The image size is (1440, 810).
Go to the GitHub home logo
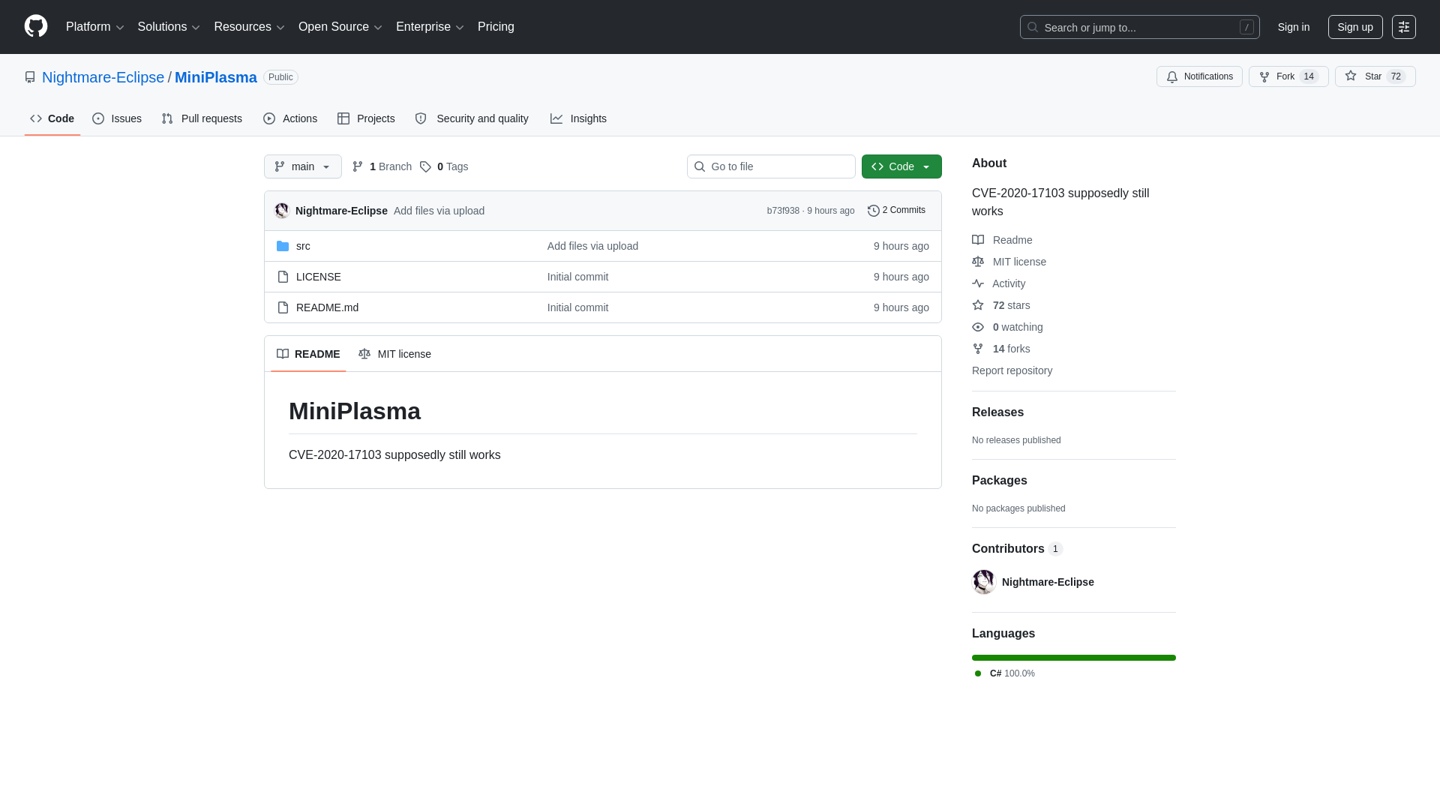tap(36, 27)
